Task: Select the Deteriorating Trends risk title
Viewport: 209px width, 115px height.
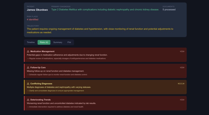Action: point(40,100)
